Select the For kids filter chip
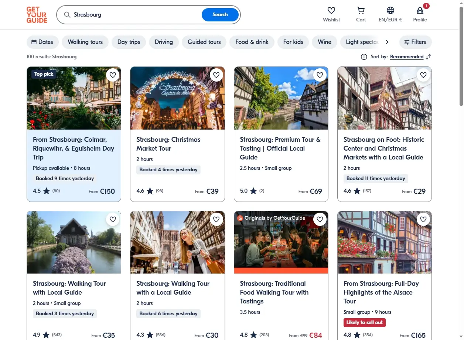This screenshot has width=464, height=340. (x=293, y=42)
